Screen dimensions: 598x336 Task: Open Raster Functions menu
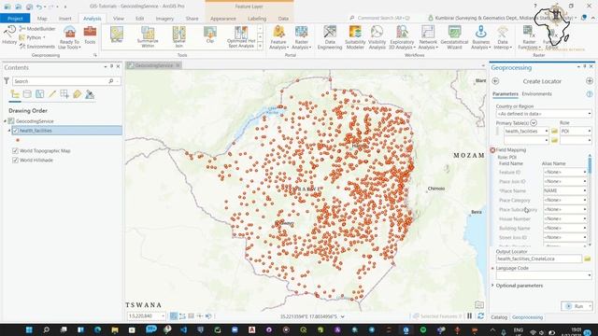click(529, 37)
